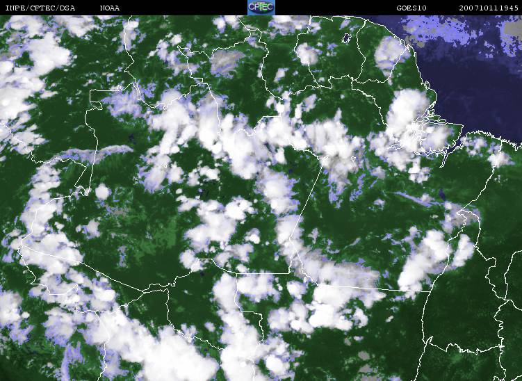Viewport: 522px width, 381px height.
Task: Select the 200710111945 timestamp text
Action: coord(489,8)
